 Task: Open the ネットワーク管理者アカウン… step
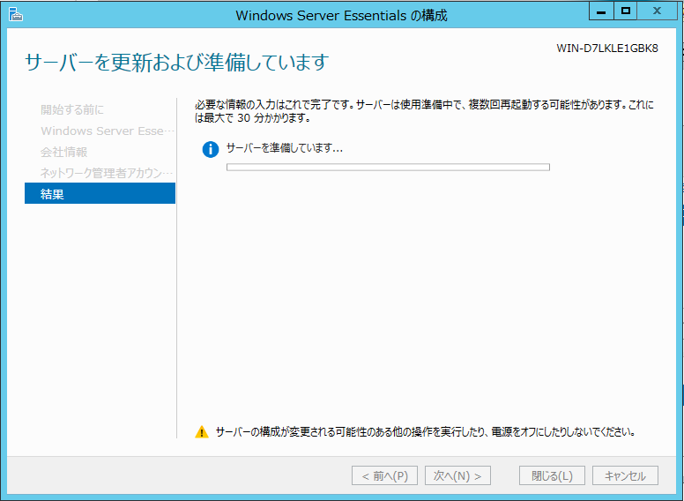point(107,173)
